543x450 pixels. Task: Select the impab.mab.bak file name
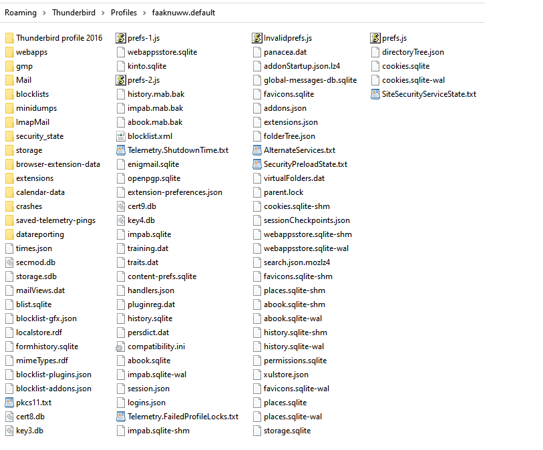click(x=155, y=108)
